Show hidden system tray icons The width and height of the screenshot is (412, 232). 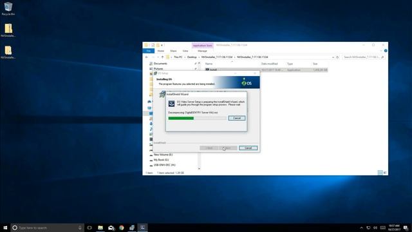click(361, 227)
